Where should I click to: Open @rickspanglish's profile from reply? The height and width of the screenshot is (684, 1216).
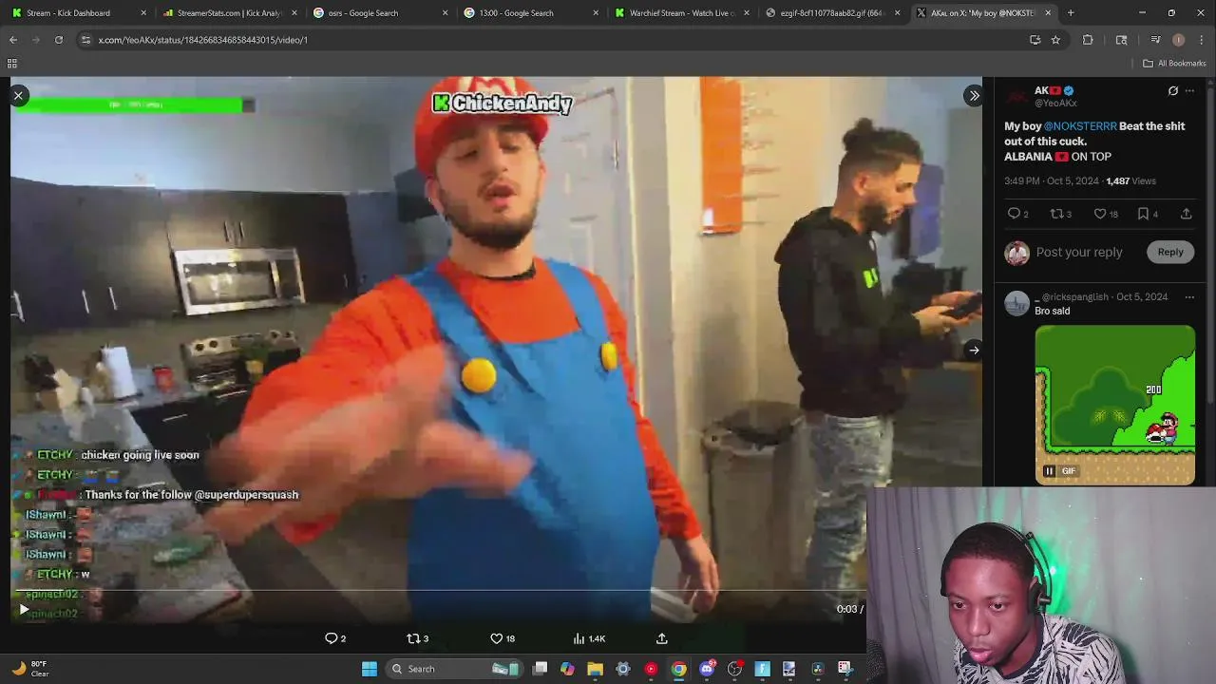pos(1075,296)
